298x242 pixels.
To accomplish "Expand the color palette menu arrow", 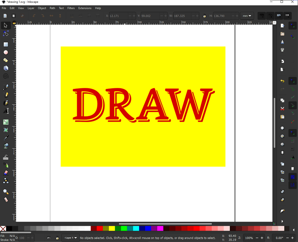I will coord(294,230).
